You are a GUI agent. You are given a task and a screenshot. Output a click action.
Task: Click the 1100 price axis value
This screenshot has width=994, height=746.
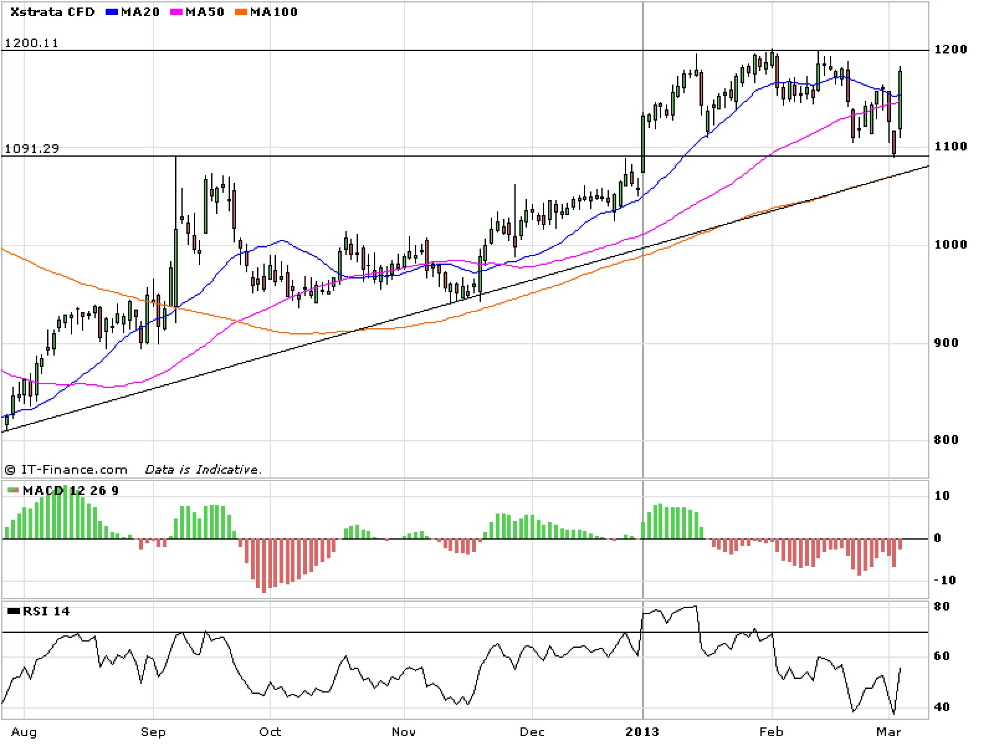pos(951,147)
